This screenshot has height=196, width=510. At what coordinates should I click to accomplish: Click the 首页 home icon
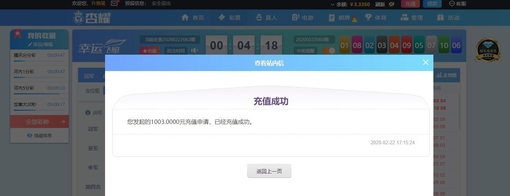pos(185,17)
